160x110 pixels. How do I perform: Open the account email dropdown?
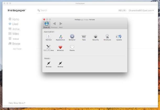141,10
